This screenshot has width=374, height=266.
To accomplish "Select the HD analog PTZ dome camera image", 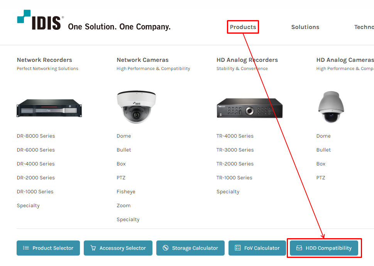I will coord(331,107).
